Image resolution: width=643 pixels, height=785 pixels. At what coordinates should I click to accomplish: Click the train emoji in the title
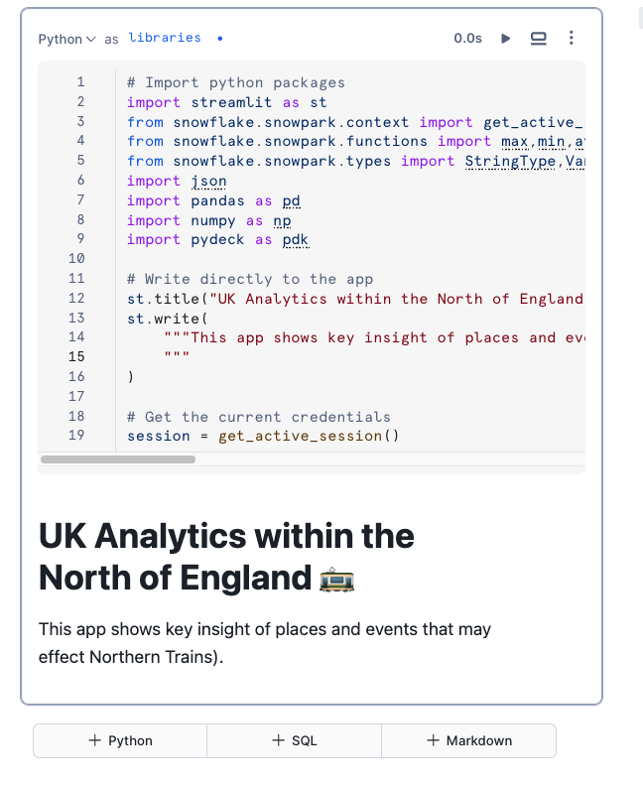click(x=337, y=578)
